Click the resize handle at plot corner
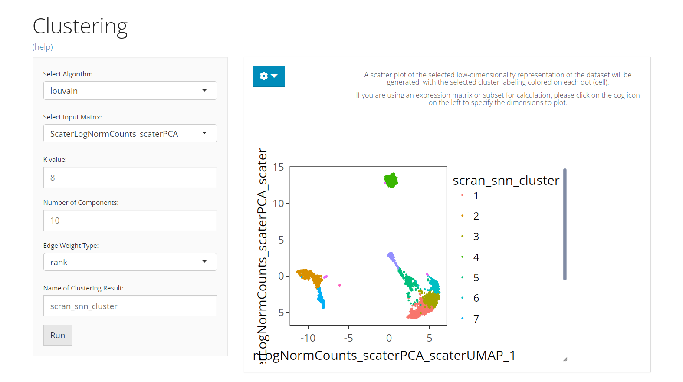 pos(565,359)
